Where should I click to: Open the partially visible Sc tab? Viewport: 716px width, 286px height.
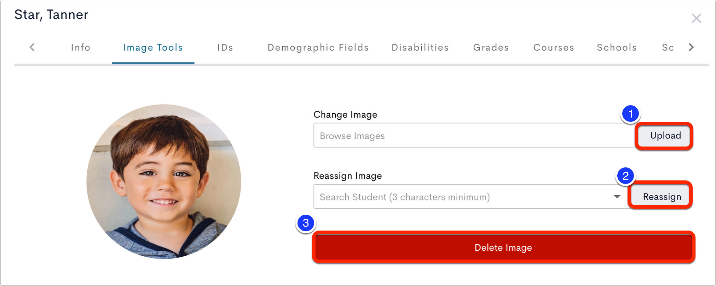pos(668,47)
